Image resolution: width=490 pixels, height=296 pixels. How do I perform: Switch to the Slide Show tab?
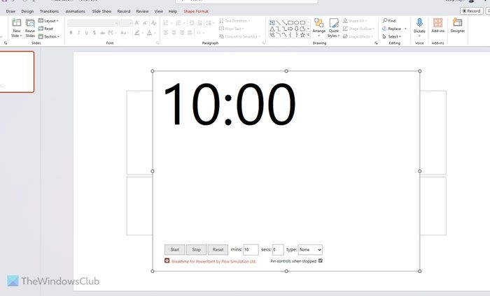click(101, 11)
